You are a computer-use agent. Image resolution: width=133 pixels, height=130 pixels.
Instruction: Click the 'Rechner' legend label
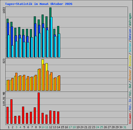(x=130, y=75)
